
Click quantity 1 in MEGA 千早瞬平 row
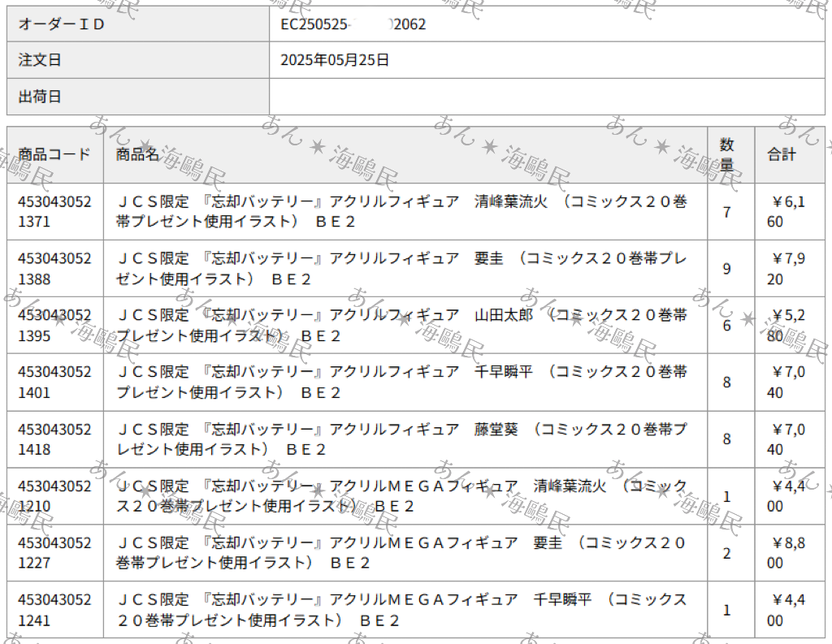(x=726, y=610)
